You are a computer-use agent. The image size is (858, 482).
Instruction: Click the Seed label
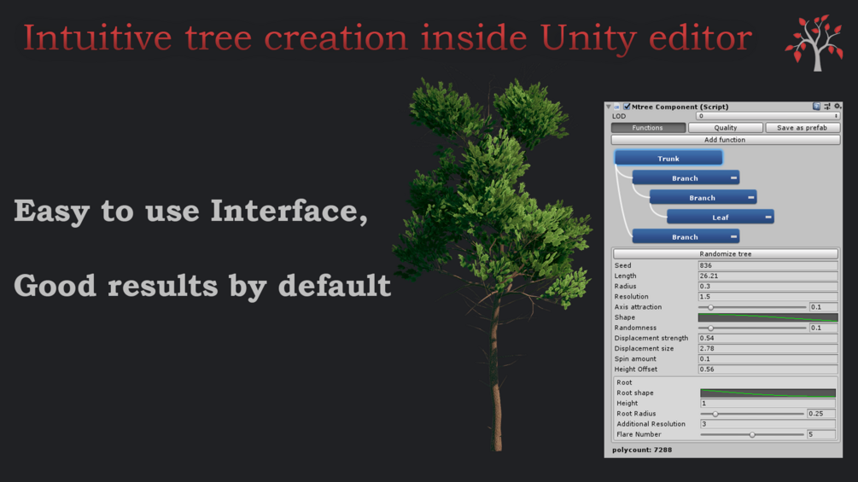click(x=622, y=265)
